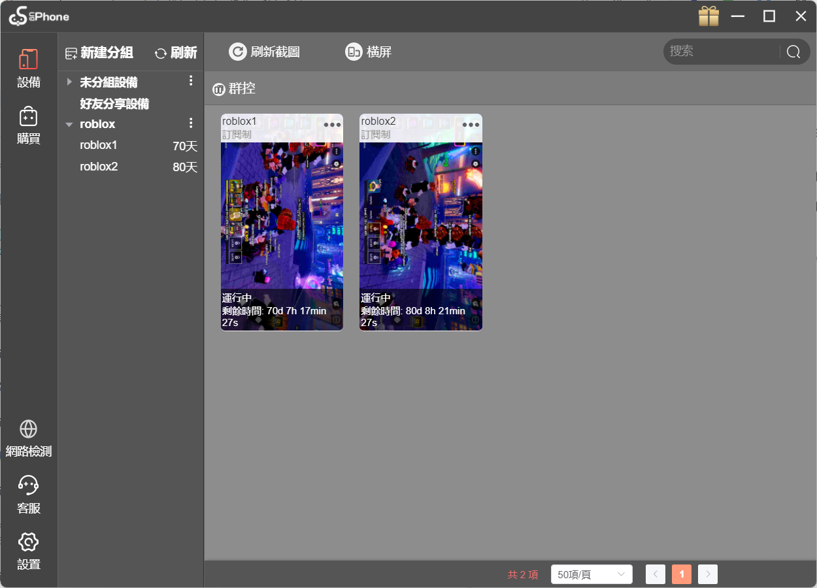Click the 新建分組 new group icon
Image resolution: width=817 pixels, height=588 pixels.
pyautogui.click(x=71, y=54)
